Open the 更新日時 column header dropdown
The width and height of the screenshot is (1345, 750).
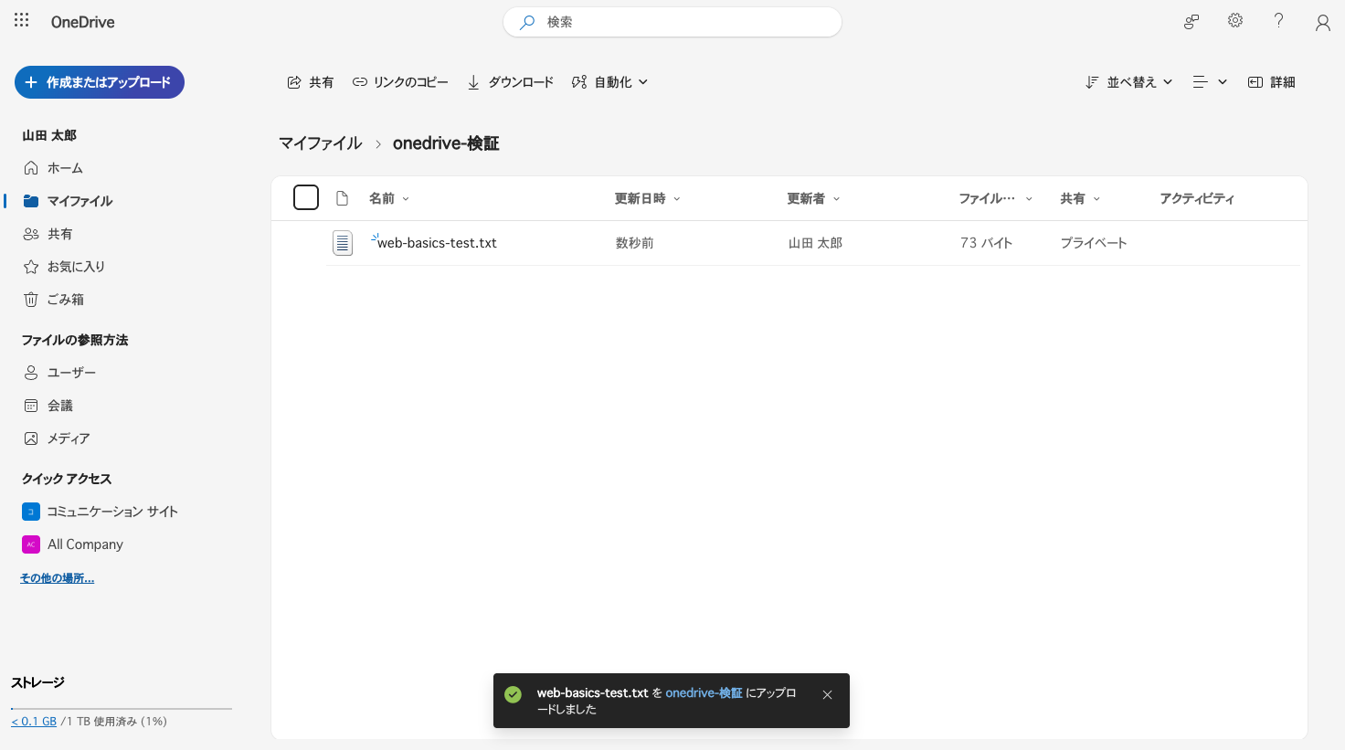point(648,198)
